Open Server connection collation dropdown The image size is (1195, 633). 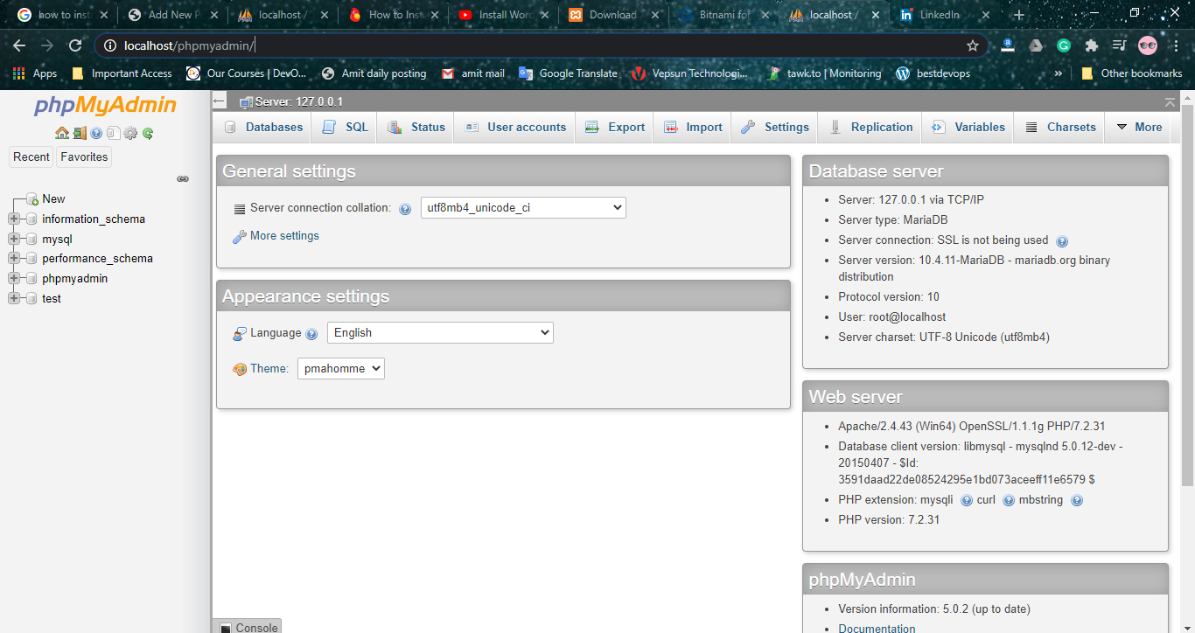pos(523,208)
